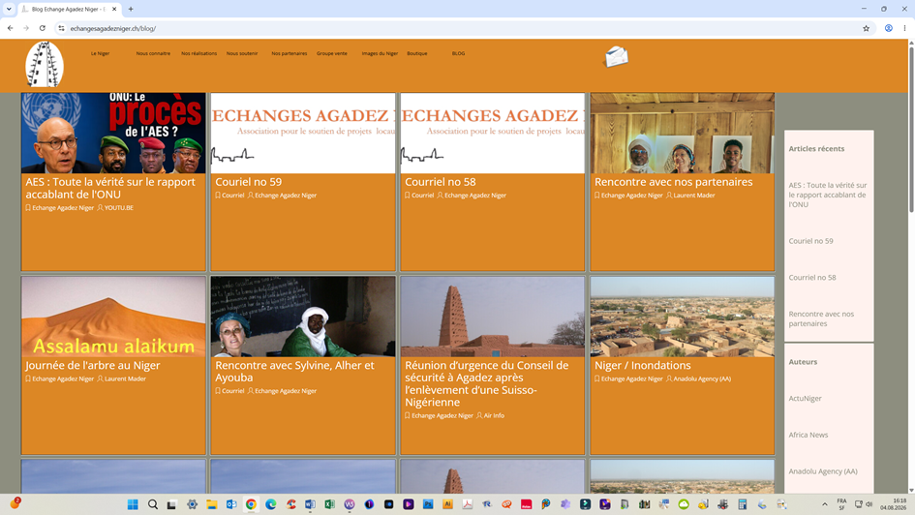
Task: Select sidebar author Africa News
Action: (808, 435)
